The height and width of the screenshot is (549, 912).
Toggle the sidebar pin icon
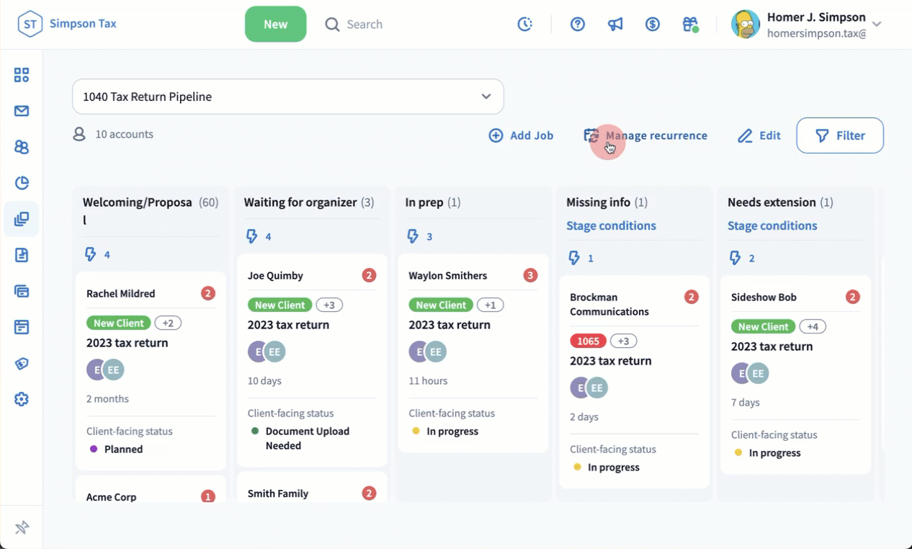click(x=22, y=528)
